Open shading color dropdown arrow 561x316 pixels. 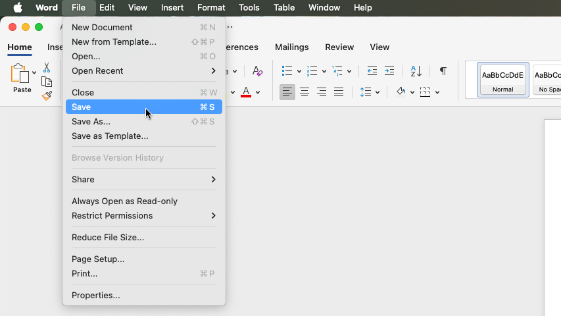coord(412,92)
